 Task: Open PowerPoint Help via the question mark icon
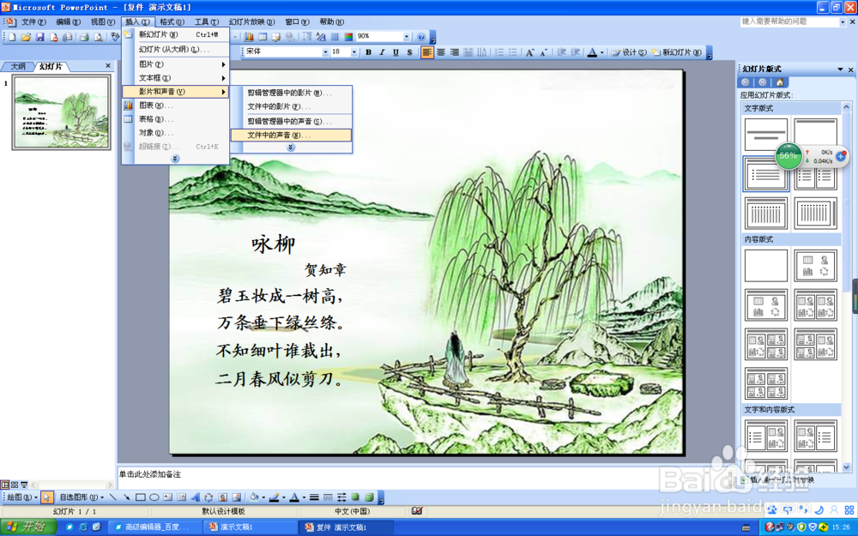(420, 35)
